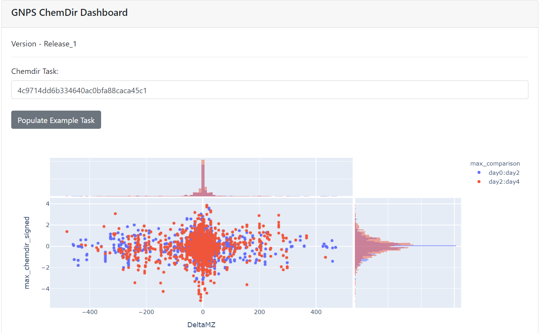Click the GNPS ChemDir Dashboard title
The image size is (540, 333).
pos(69,13)
